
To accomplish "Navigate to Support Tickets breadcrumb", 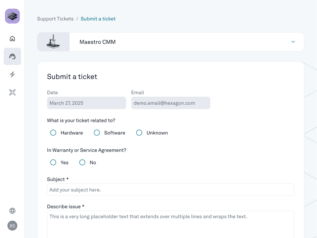I will 55,19.
